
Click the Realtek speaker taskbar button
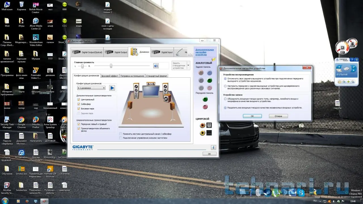[x=44, y=201]
